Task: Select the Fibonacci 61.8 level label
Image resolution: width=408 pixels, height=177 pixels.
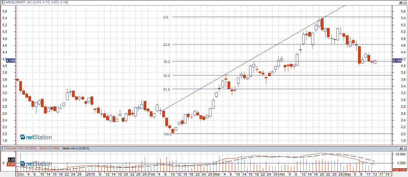Action: click(x=166, y=89)
